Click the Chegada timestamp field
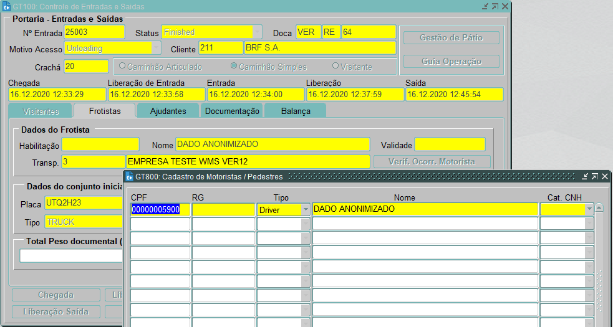This screenshot has height=327, width=613. (57, 95)
